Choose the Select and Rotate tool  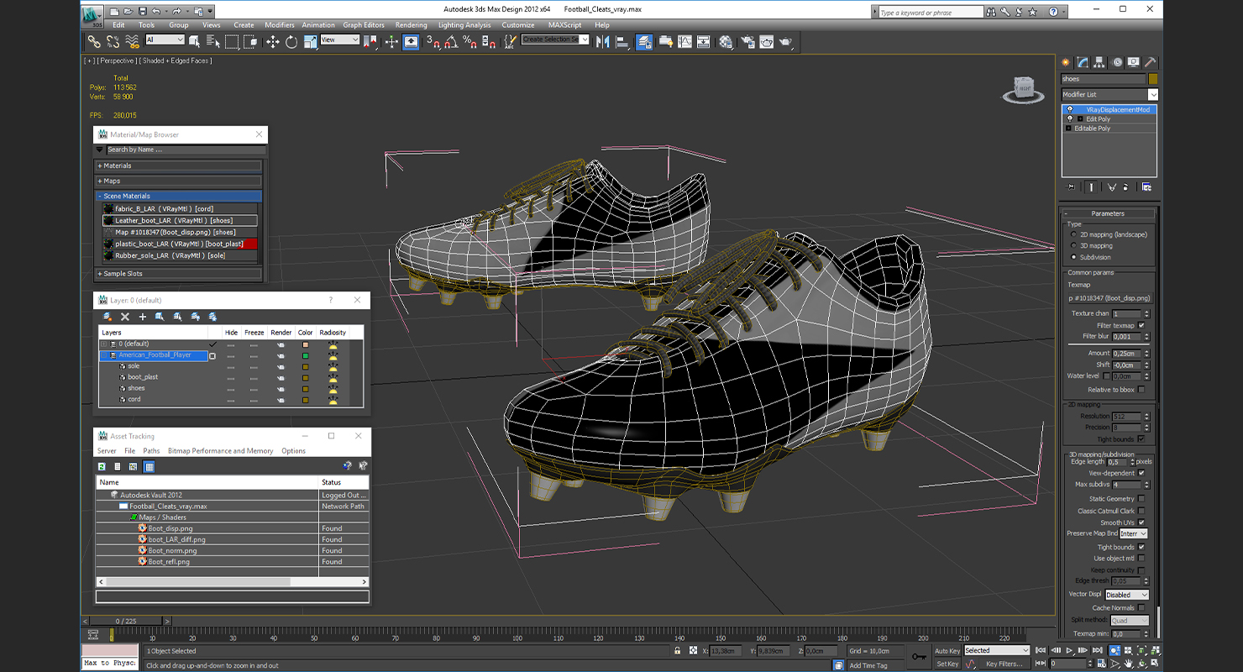(291, 41)
